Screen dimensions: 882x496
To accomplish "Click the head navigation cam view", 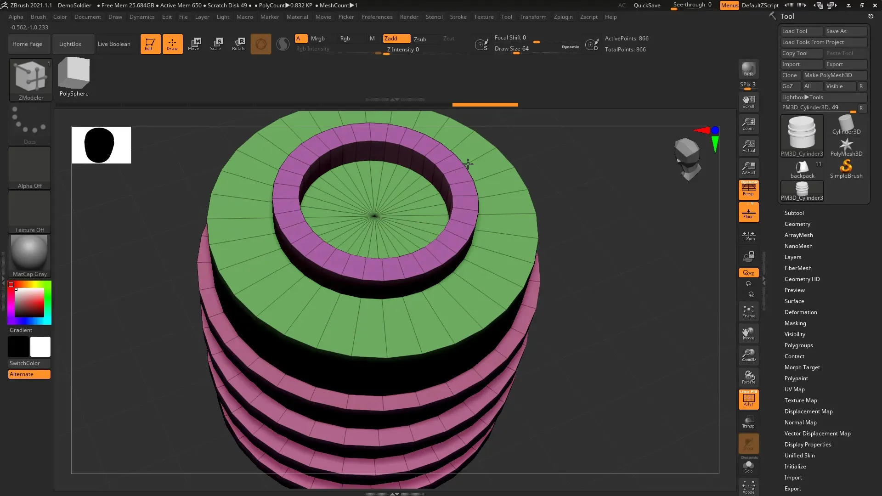I will [688, 159].
